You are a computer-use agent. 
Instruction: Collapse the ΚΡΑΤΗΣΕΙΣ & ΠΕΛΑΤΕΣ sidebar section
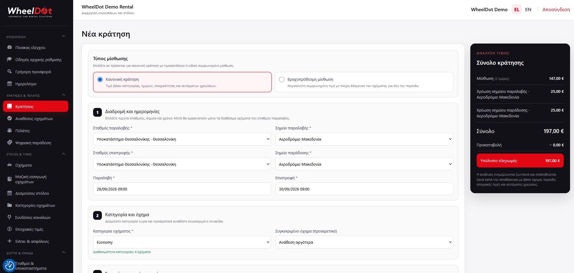(63, 95)
